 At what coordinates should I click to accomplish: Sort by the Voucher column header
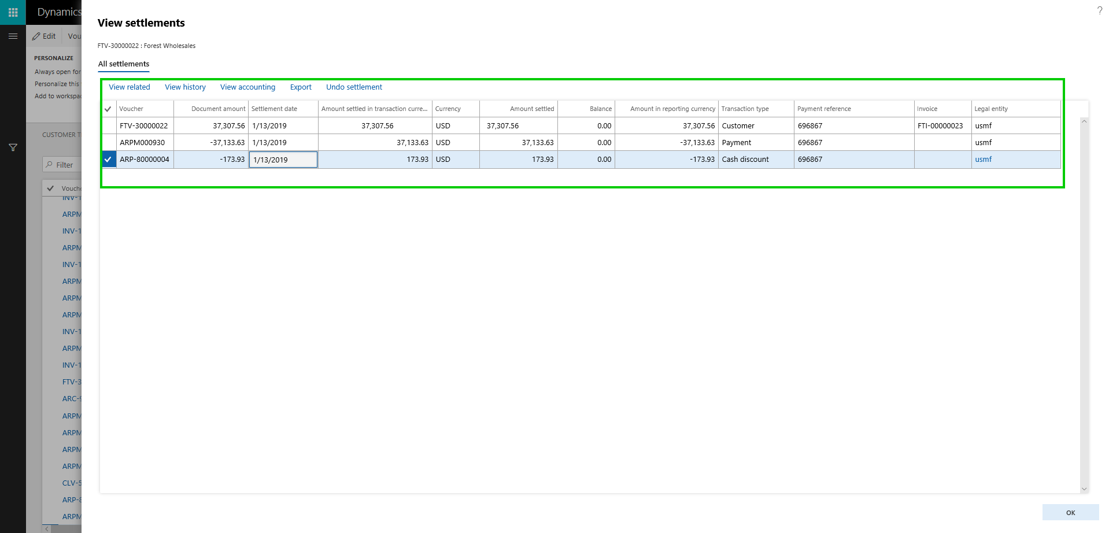click(x=145, y=109)
